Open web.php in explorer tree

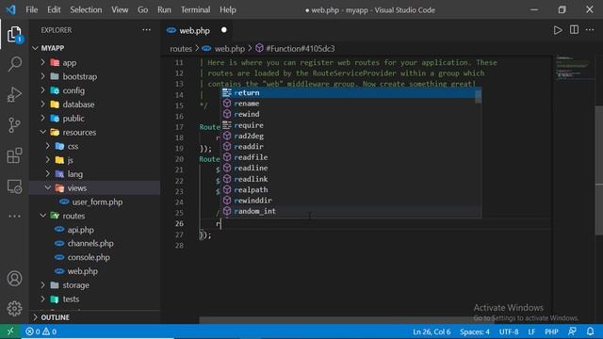click(x=94, y=271)
